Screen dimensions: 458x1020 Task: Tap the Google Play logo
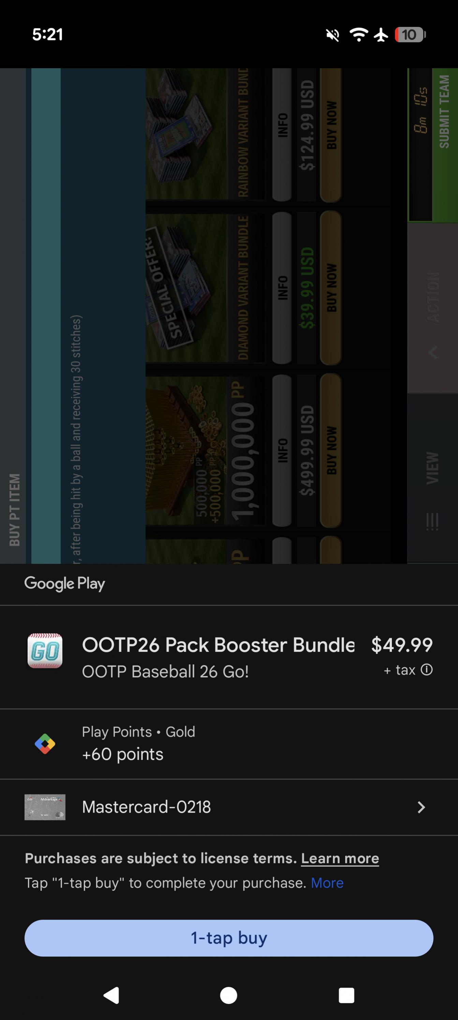pos(64,584)
